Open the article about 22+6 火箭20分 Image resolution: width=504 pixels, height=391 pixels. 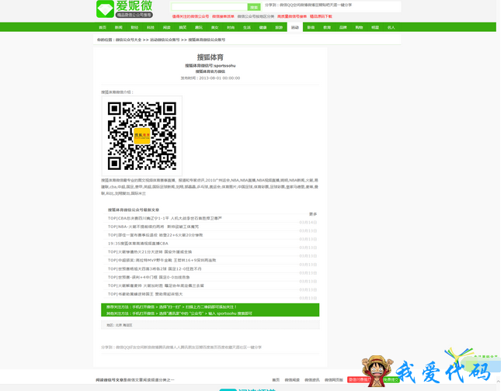155,235
